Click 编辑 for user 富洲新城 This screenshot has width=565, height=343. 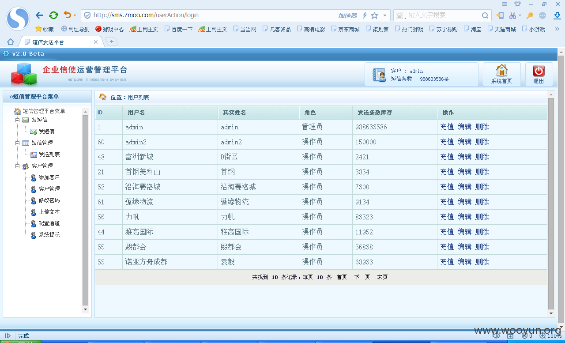click(x=464, y=157)
